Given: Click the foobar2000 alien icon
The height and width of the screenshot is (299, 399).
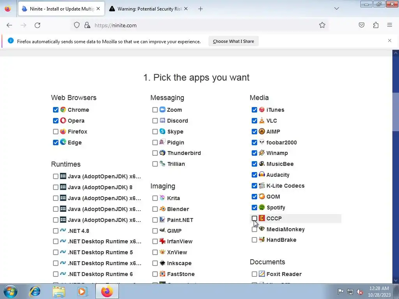Looking at the screenshot, I should click(x=262, y=142).
